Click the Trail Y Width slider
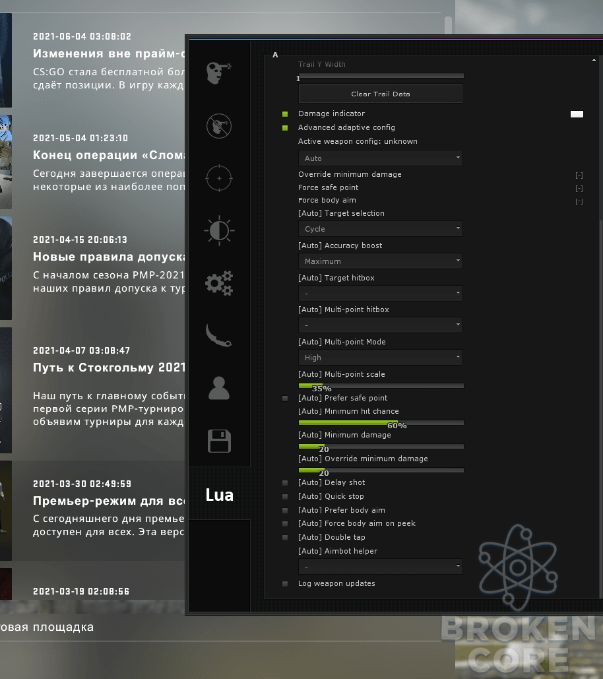 [381, 75]
